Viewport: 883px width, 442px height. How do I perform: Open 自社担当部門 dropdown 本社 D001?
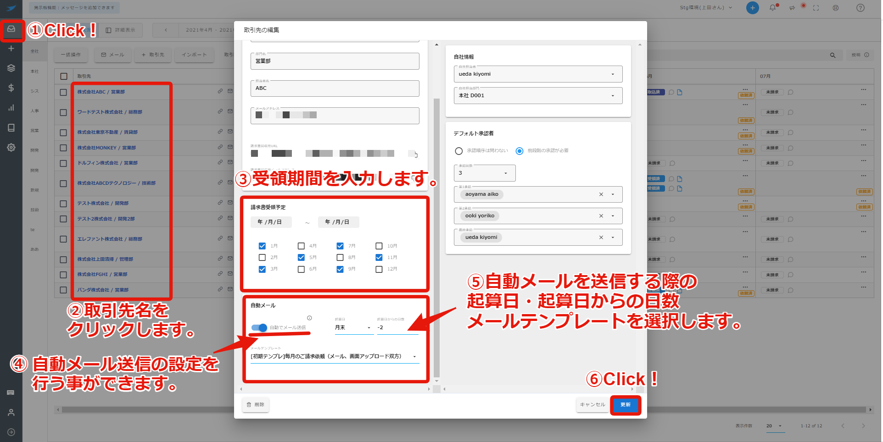click(538, 95)
